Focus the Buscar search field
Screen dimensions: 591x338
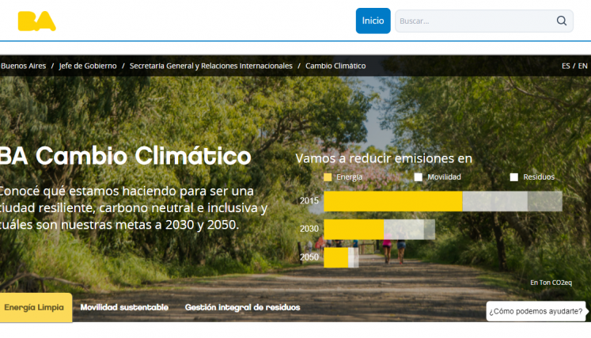point(484,21)
